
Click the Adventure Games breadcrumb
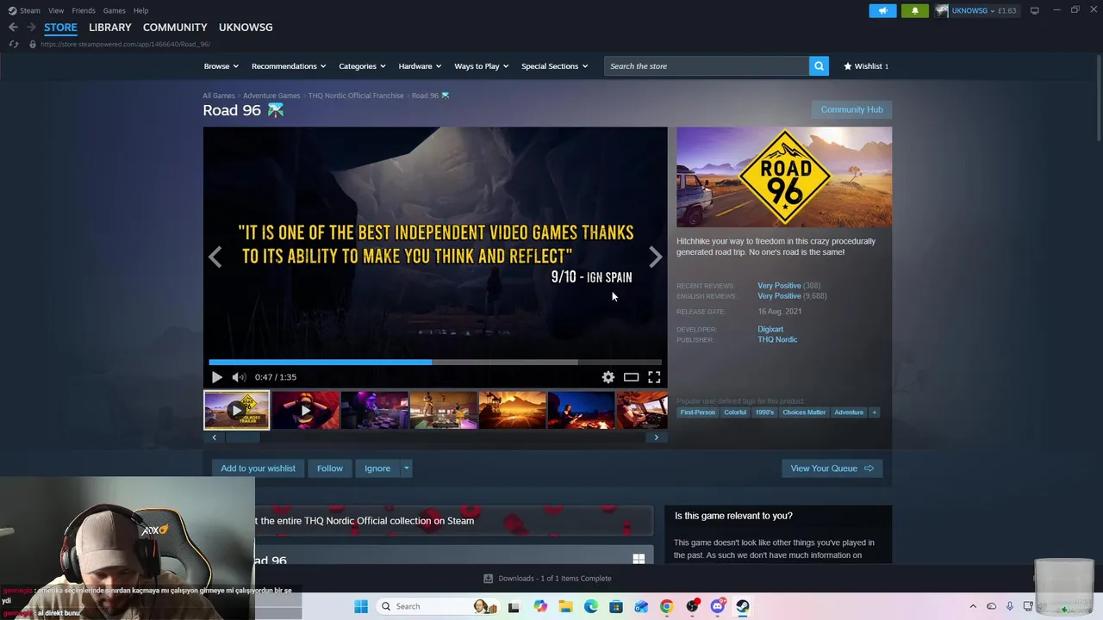pos(271,96)
